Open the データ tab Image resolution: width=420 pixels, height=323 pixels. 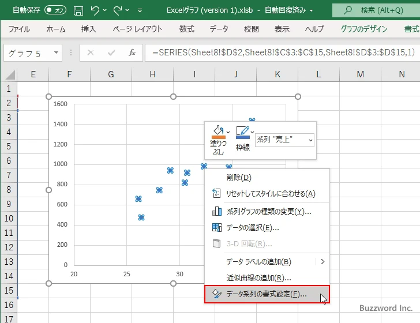(219, 29)
